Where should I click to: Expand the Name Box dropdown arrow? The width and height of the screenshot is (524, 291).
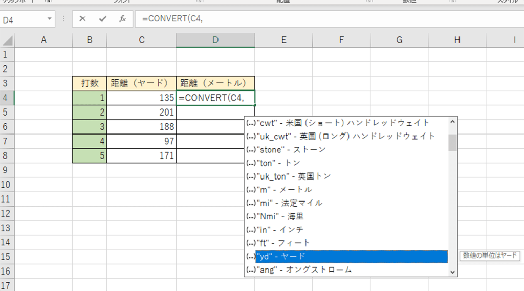pyautogui.click(x=50, y=19)
